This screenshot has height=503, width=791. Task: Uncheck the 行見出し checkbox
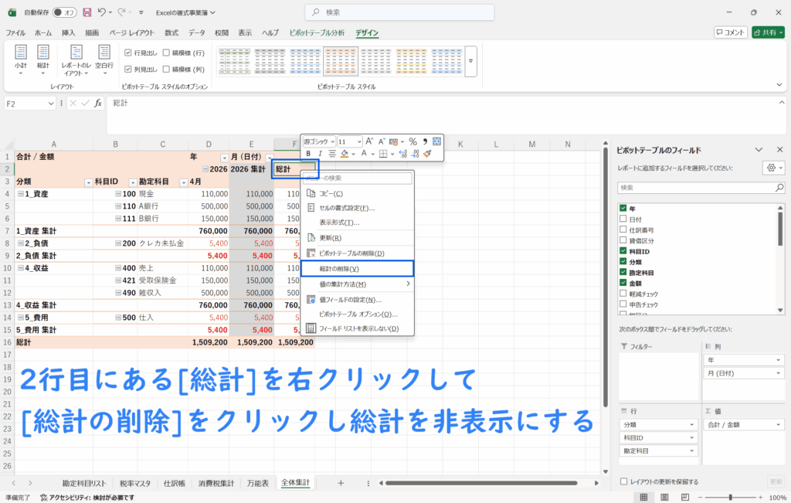click(128, 53)
